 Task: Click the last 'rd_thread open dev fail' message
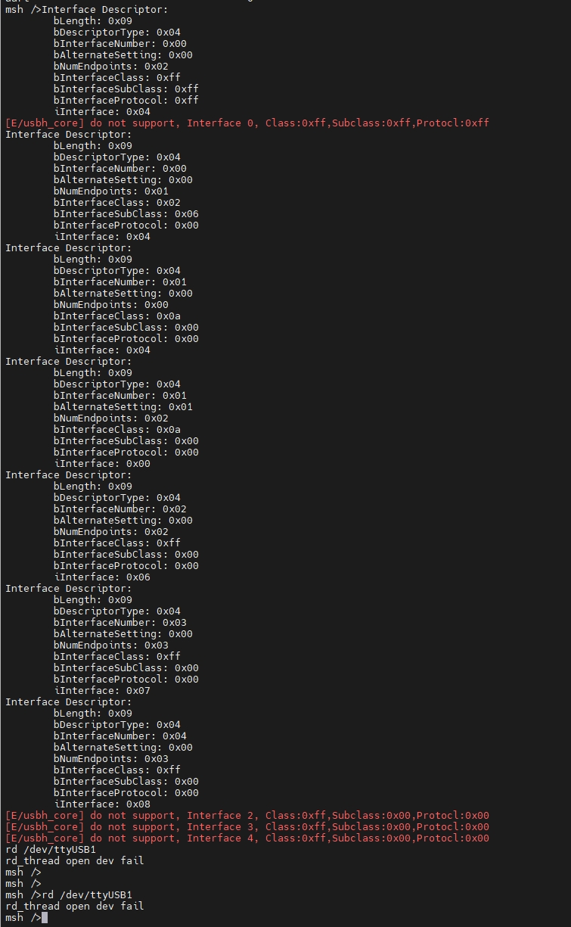point(75,907)
